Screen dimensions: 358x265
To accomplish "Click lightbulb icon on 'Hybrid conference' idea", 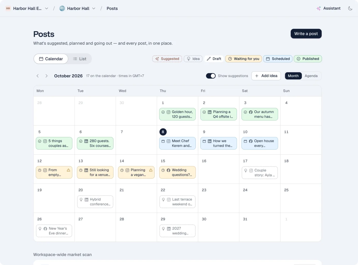I will (x=81, y=200).
